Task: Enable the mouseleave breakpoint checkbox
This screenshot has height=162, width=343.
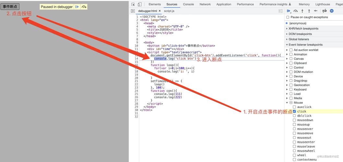Action: (294, 146)
